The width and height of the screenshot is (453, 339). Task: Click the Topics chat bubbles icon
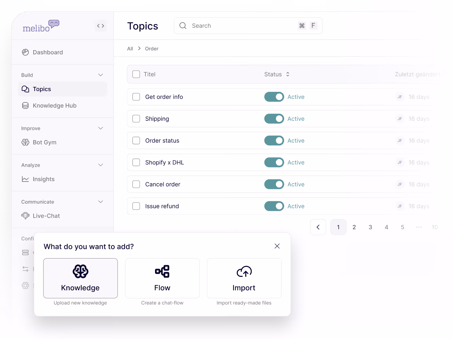pyautogui.click(x=25, y=89)
